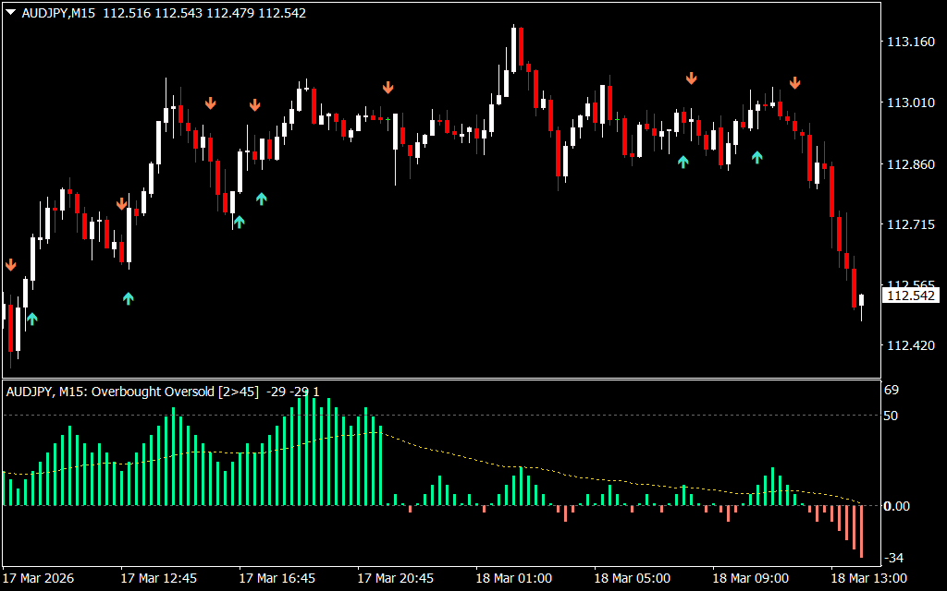Viewport: 947px width, 591px height.
Task: Click the second cyan up arrow from left
Action: [129, 297]
